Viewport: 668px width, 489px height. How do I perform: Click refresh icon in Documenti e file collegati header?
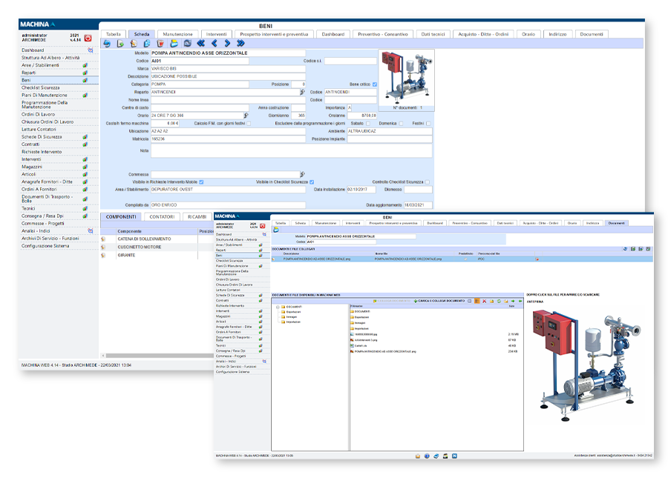626,249
